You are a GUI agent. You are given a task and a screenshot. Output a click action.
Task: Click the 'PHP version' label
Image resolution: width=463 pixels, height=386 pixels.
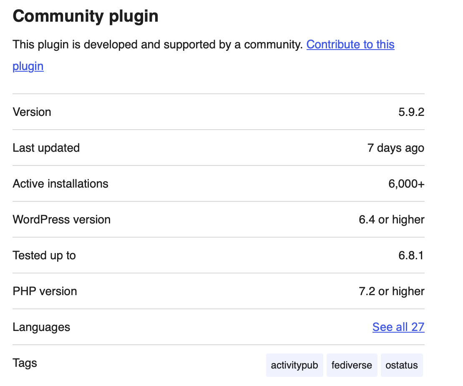(x=45, y=291)
